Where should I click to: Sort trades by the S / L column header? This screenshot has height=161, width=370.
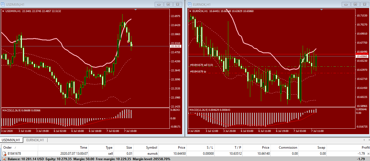point(201,148)
